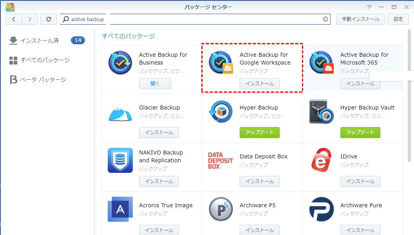414x235 pixels.
Task: Install Glacier Backup
Action: (x=159, y=133)
